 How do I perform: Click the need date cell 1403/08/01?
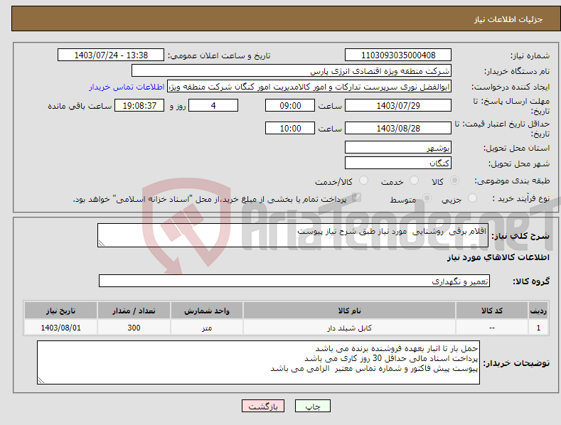[61, 328]
